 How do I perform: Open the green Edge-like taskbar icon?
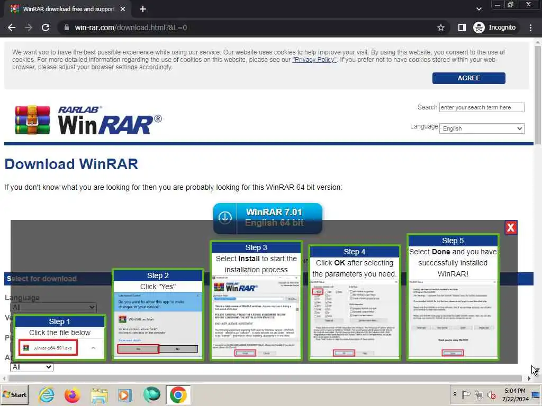151,395
